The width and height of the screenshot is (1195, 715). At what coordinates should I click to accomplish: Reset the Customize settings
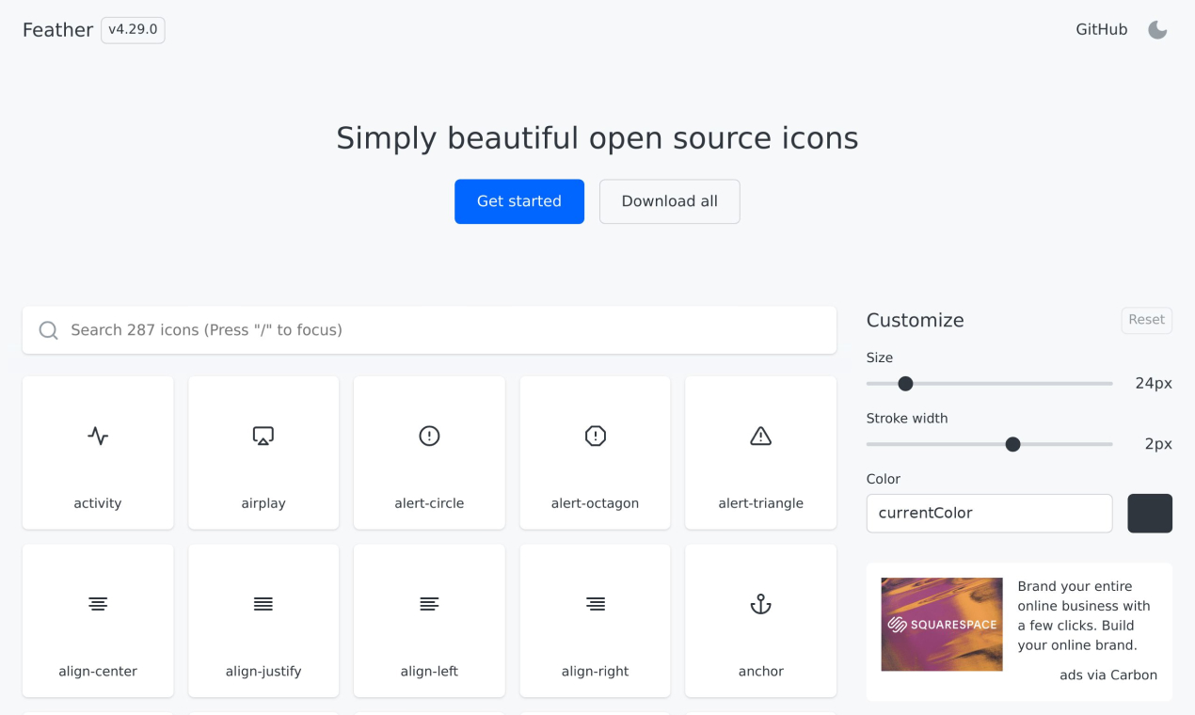pyautogui.click(x=1146, y=320)
